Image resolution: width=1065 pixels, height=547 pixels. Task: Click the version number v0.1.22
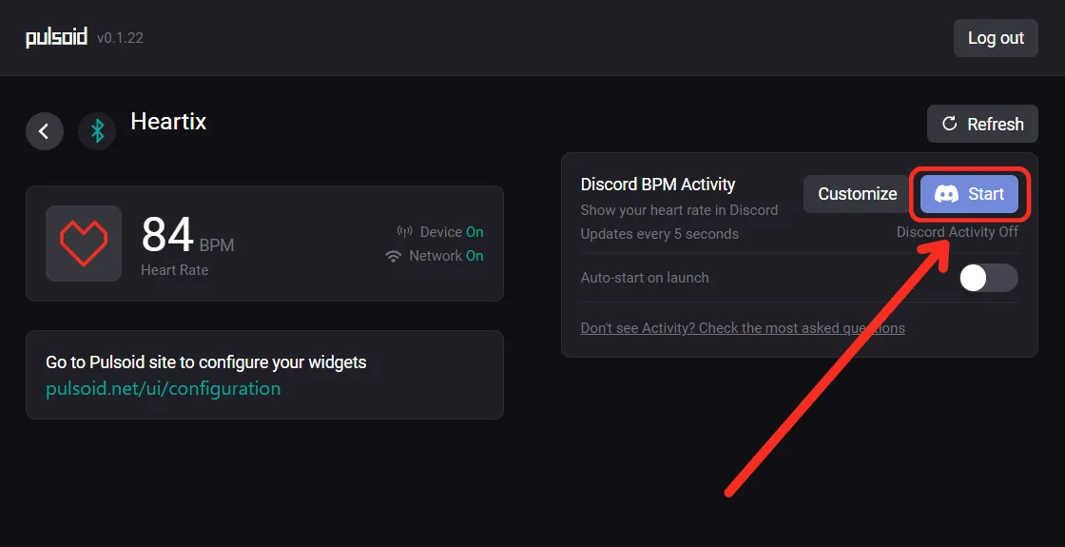click(120, 38)
